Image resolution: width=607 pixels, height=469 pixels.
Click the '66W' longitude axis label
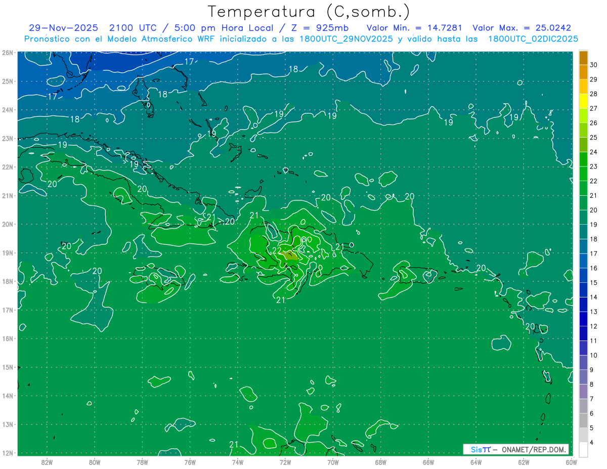(x=428, y=462)
